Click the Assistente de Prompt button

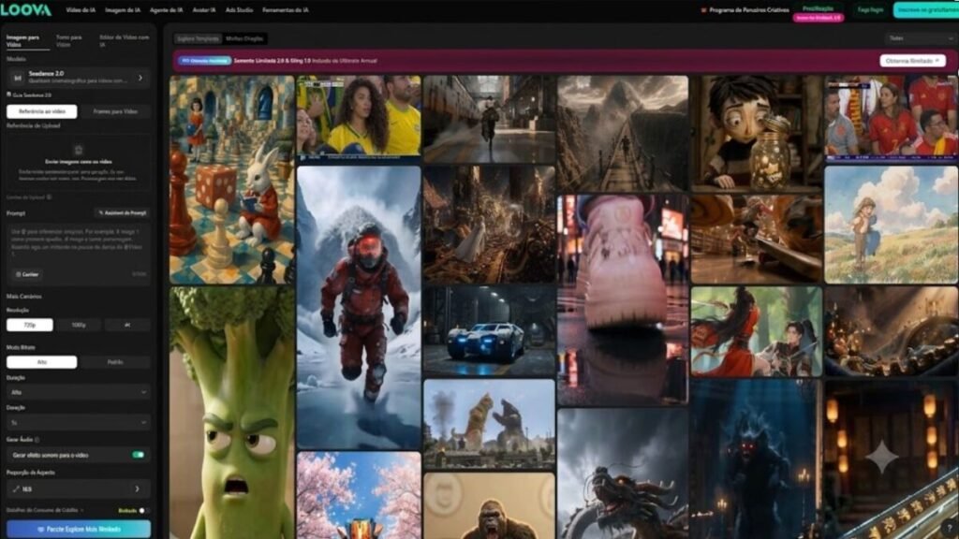coord(123,212)
